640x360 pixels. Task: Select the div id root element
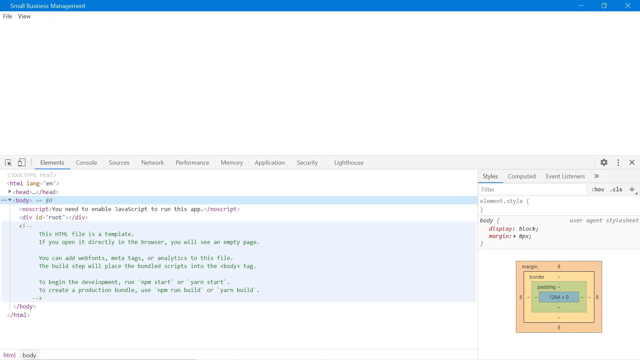click(x=53, y=218)
